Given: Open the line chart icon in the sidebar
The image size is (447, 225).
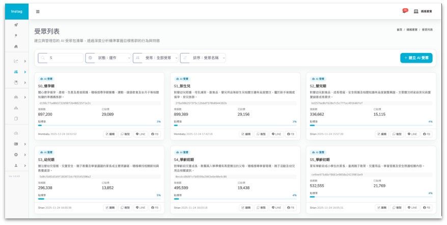Looking at the screenshot, I should click(16, 61).
